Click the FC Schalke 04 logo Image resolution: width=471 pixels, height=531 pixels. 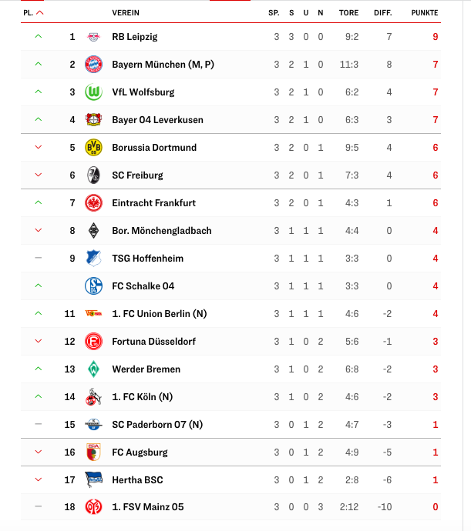point(93,286)
